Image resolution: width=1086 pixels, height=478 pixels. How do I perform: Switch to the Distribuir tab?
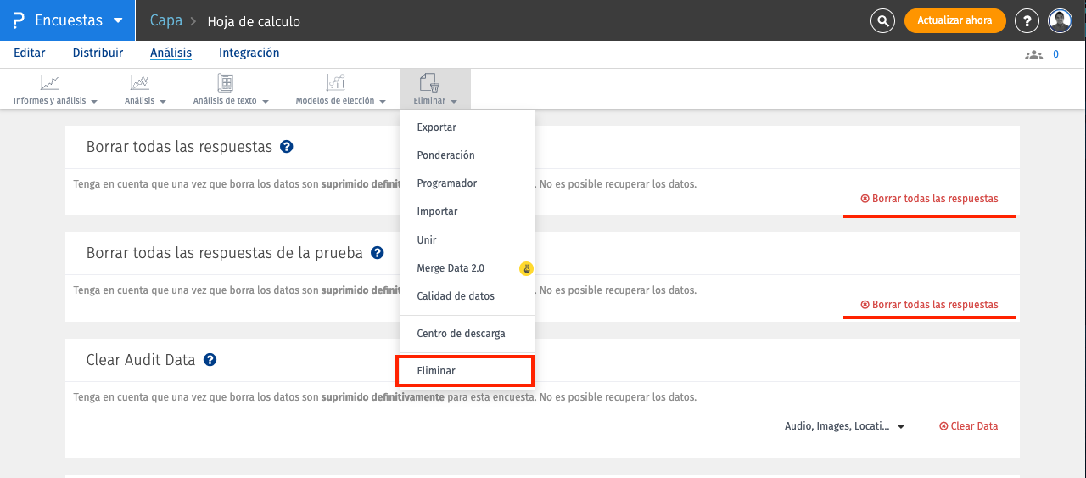[98, 53]
